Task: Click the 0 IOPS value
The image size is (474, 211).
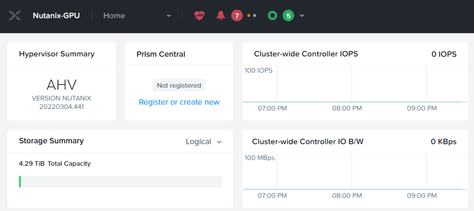Action: pyautogui.click(x=444, y=54)
